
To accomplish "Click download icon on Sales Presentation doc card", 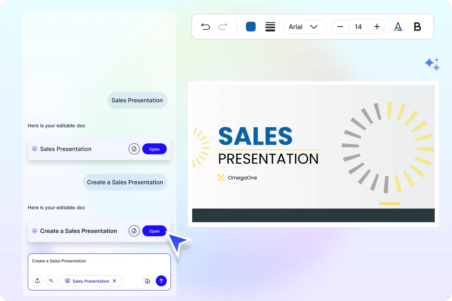I will [134, 149].
